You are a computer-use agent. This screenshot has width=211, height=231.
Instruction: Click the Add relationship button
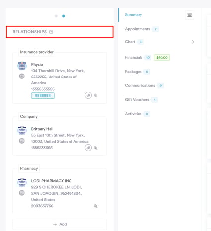coord(60,224)
